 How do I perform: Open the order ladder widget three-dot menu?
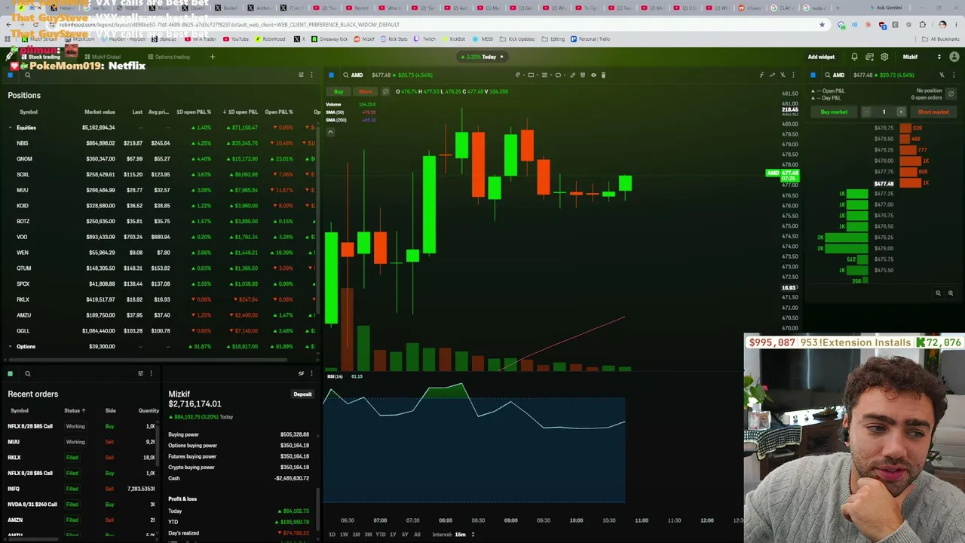coord(952,75)
